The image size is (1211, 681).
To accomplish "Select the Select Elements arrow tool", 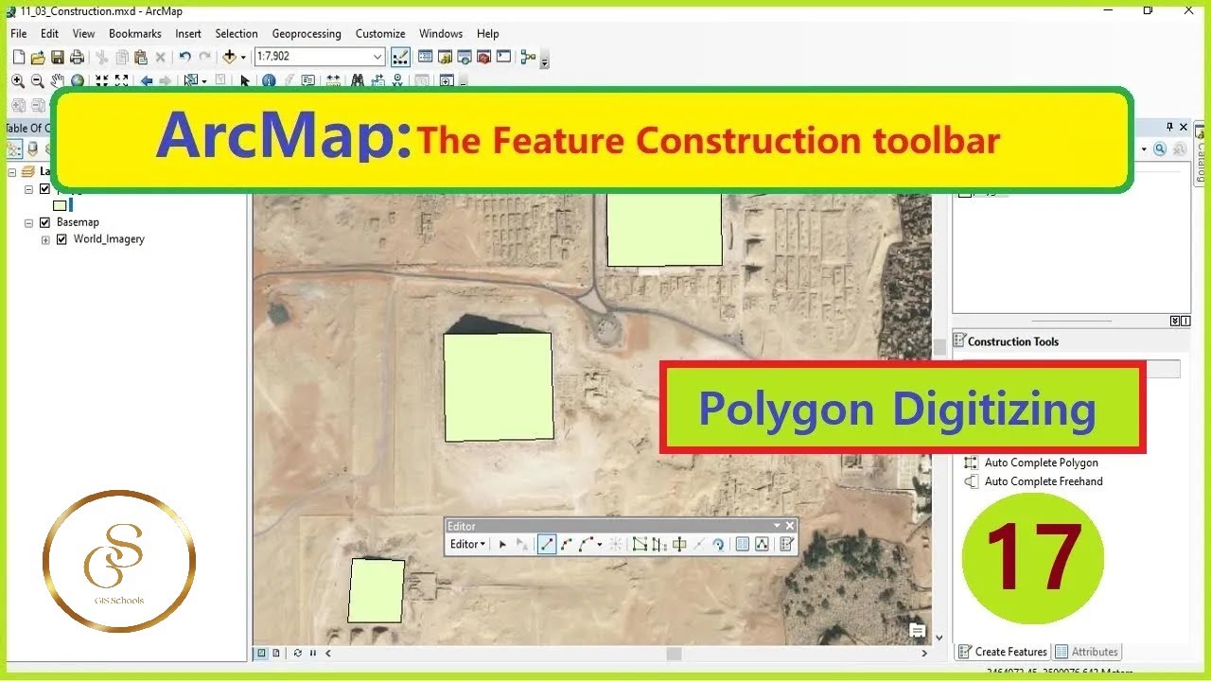I will pyautogui.click(x=245, y=81).
